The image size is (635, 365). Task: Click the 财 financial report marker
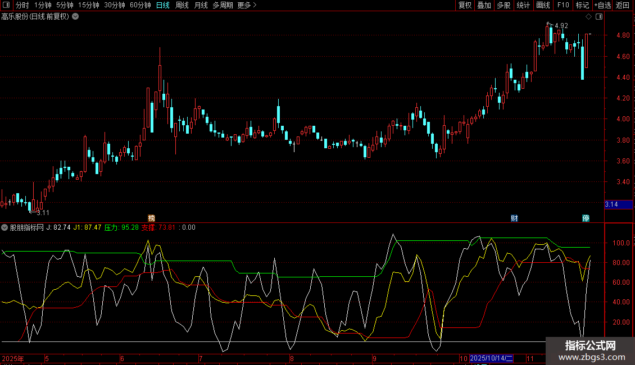(x=514, y=218)
